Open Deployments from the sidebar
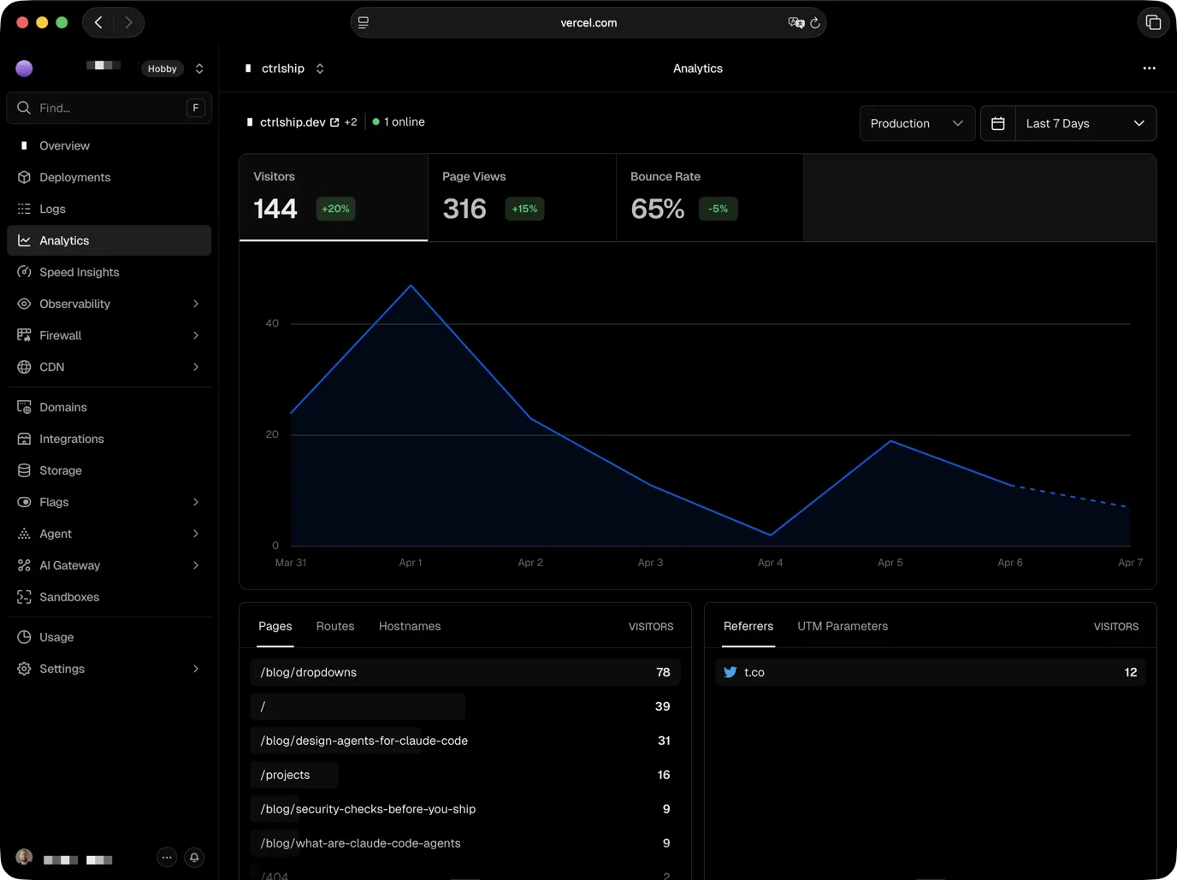Viewport: 1177px width, 880px height. tap(74, 177)
